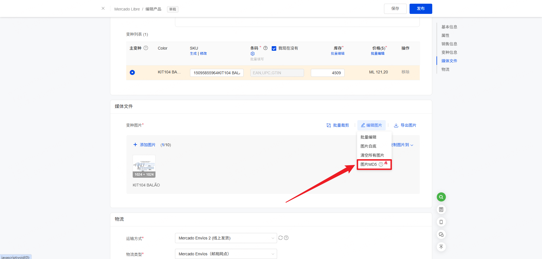Click the help icon next to 主变种
This screenshot has height=259, width=542.
(146, 48)
